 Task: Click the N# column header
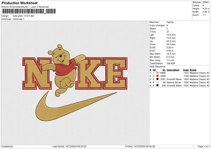(154, 70)
